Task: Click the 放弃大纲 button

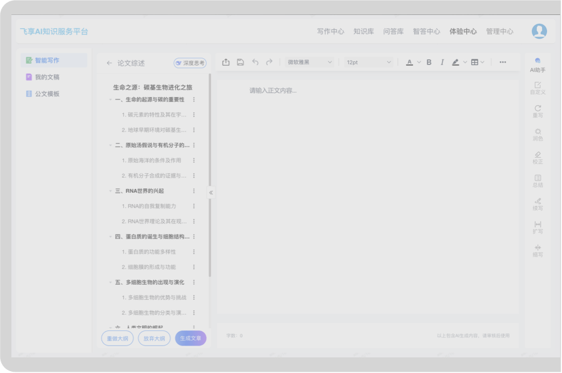Action: 154,339
